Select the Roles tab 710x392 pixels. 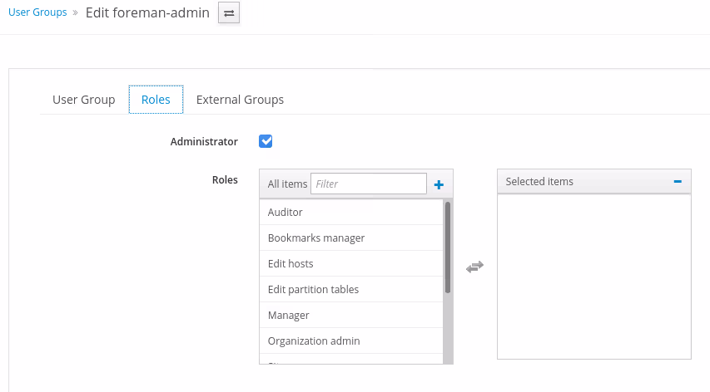point(156,100)
